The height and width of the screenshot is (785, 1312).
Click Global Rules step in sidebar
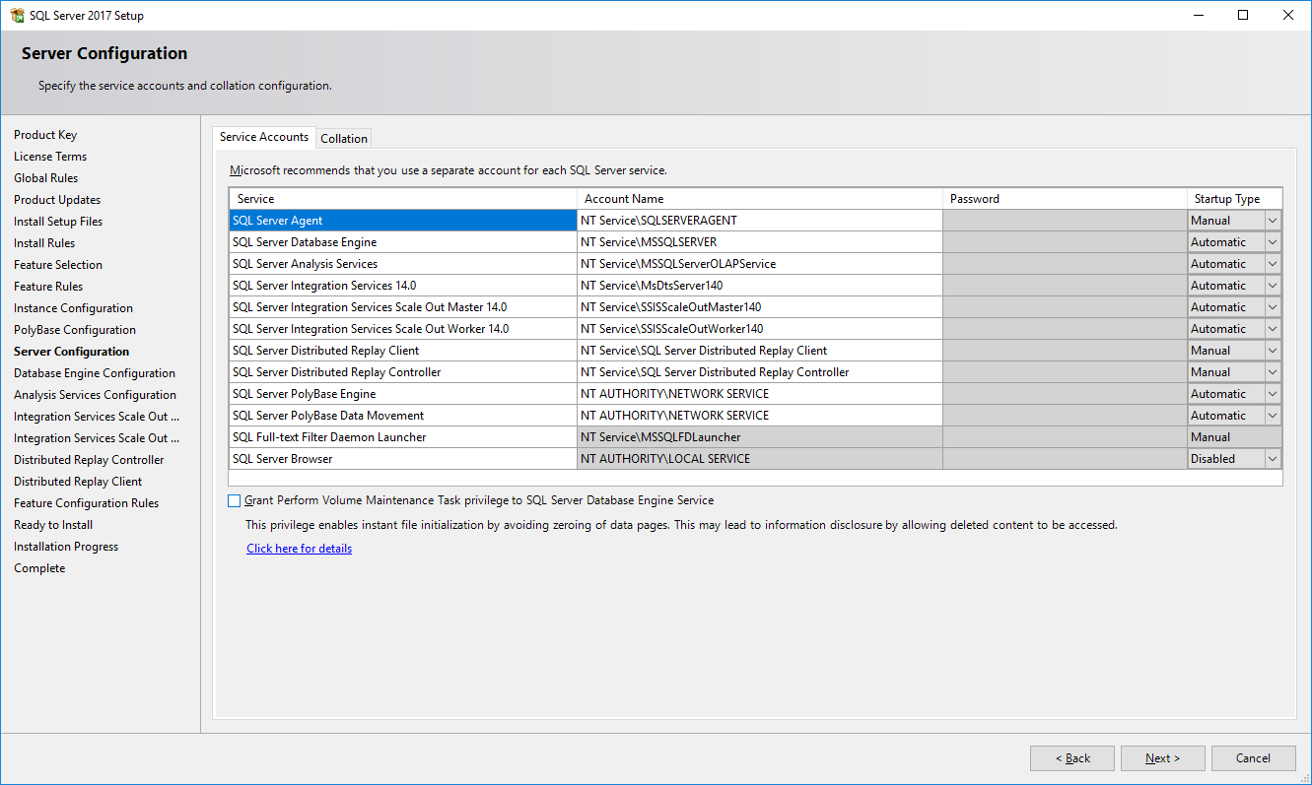pos(46,178)
